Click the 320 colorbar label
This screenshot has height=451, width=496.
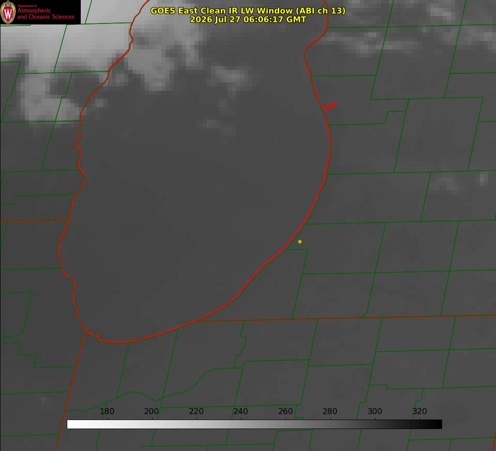pyautogui.click(x=420, y=411)
